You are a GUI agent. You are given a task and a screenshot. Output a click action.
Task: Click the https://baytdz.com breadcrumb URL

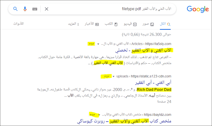[158, 115]
